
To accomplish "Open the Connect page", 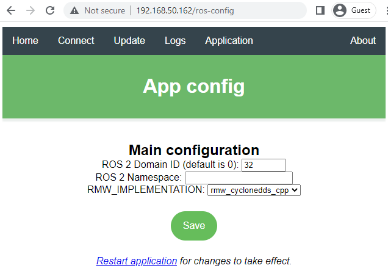I will coord(76,41).
